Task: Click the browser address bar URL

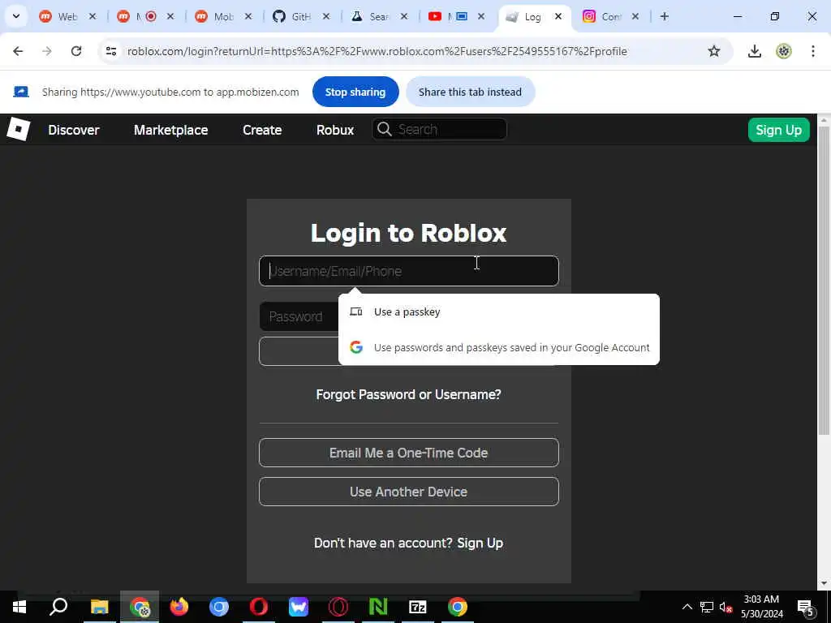Action: (377, 51)
